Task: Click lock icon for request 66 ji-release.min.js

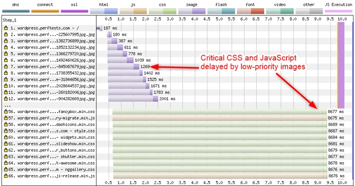Action: click(x=6, y=176)
